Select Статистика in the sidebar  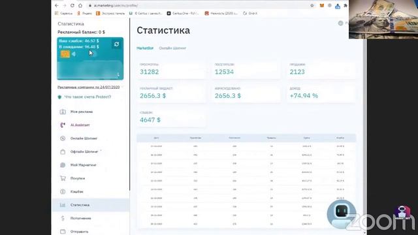pyautogui.click(x=91, y=205)
